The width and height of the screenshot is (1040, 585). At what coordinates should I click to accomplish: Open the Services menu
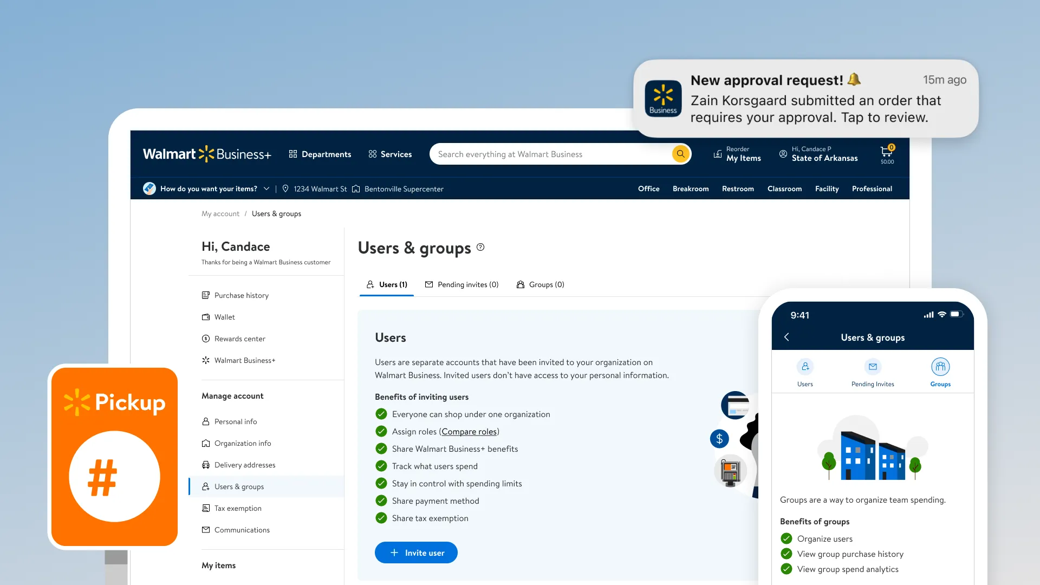[390, 154]
